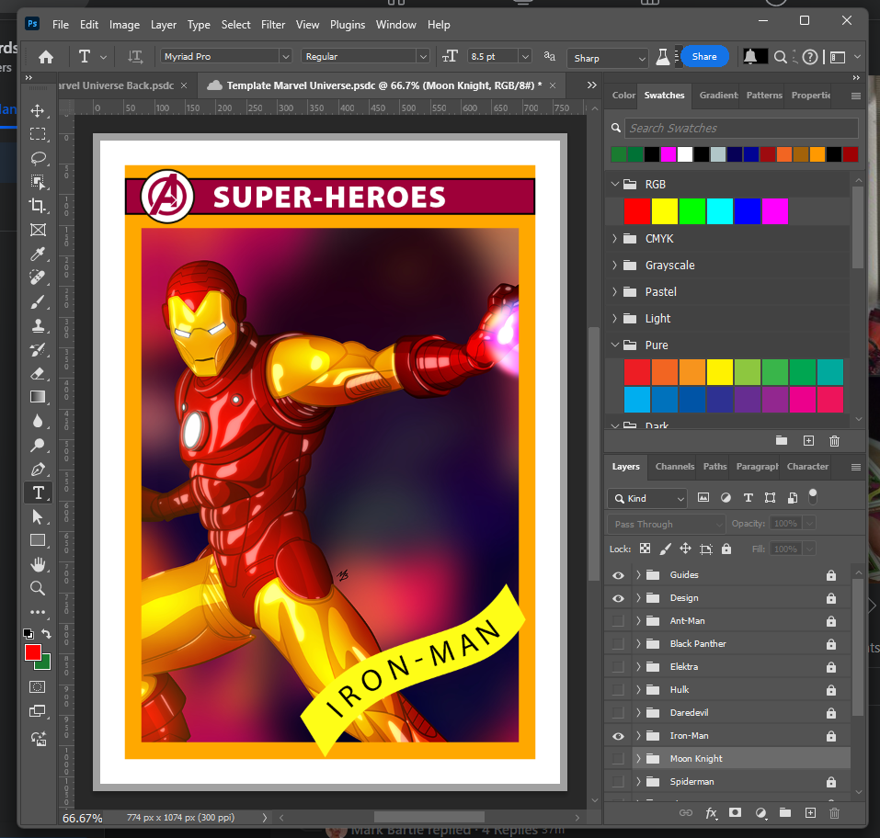Pick the cyan RGB swatch

pyautogui.click(x=719, y=211)
